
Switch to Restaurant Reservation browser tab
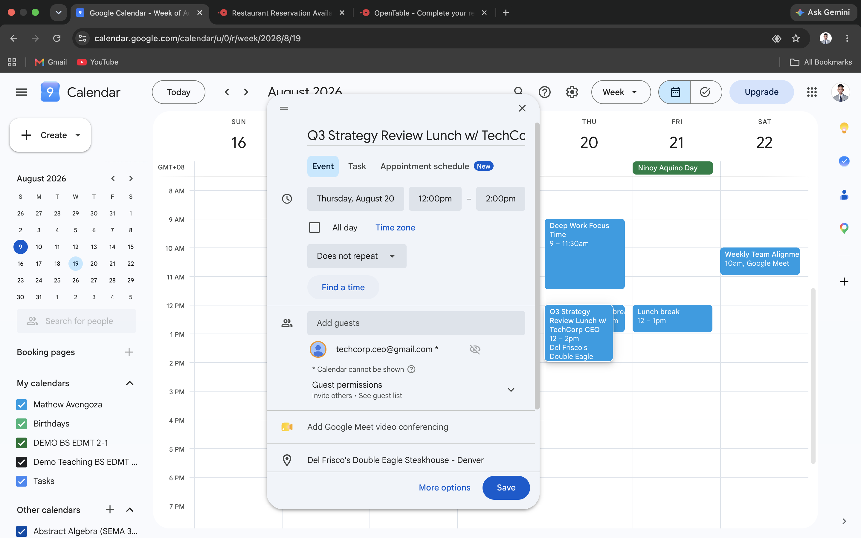coord(281,13)
